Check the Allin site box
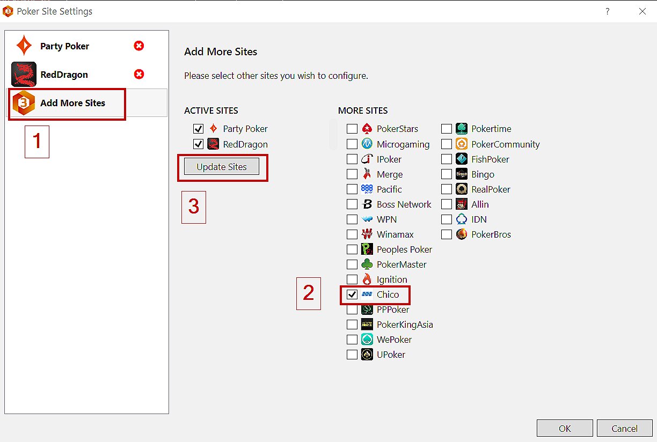Viewport: 657px width, 442px height. pos(447,204)
